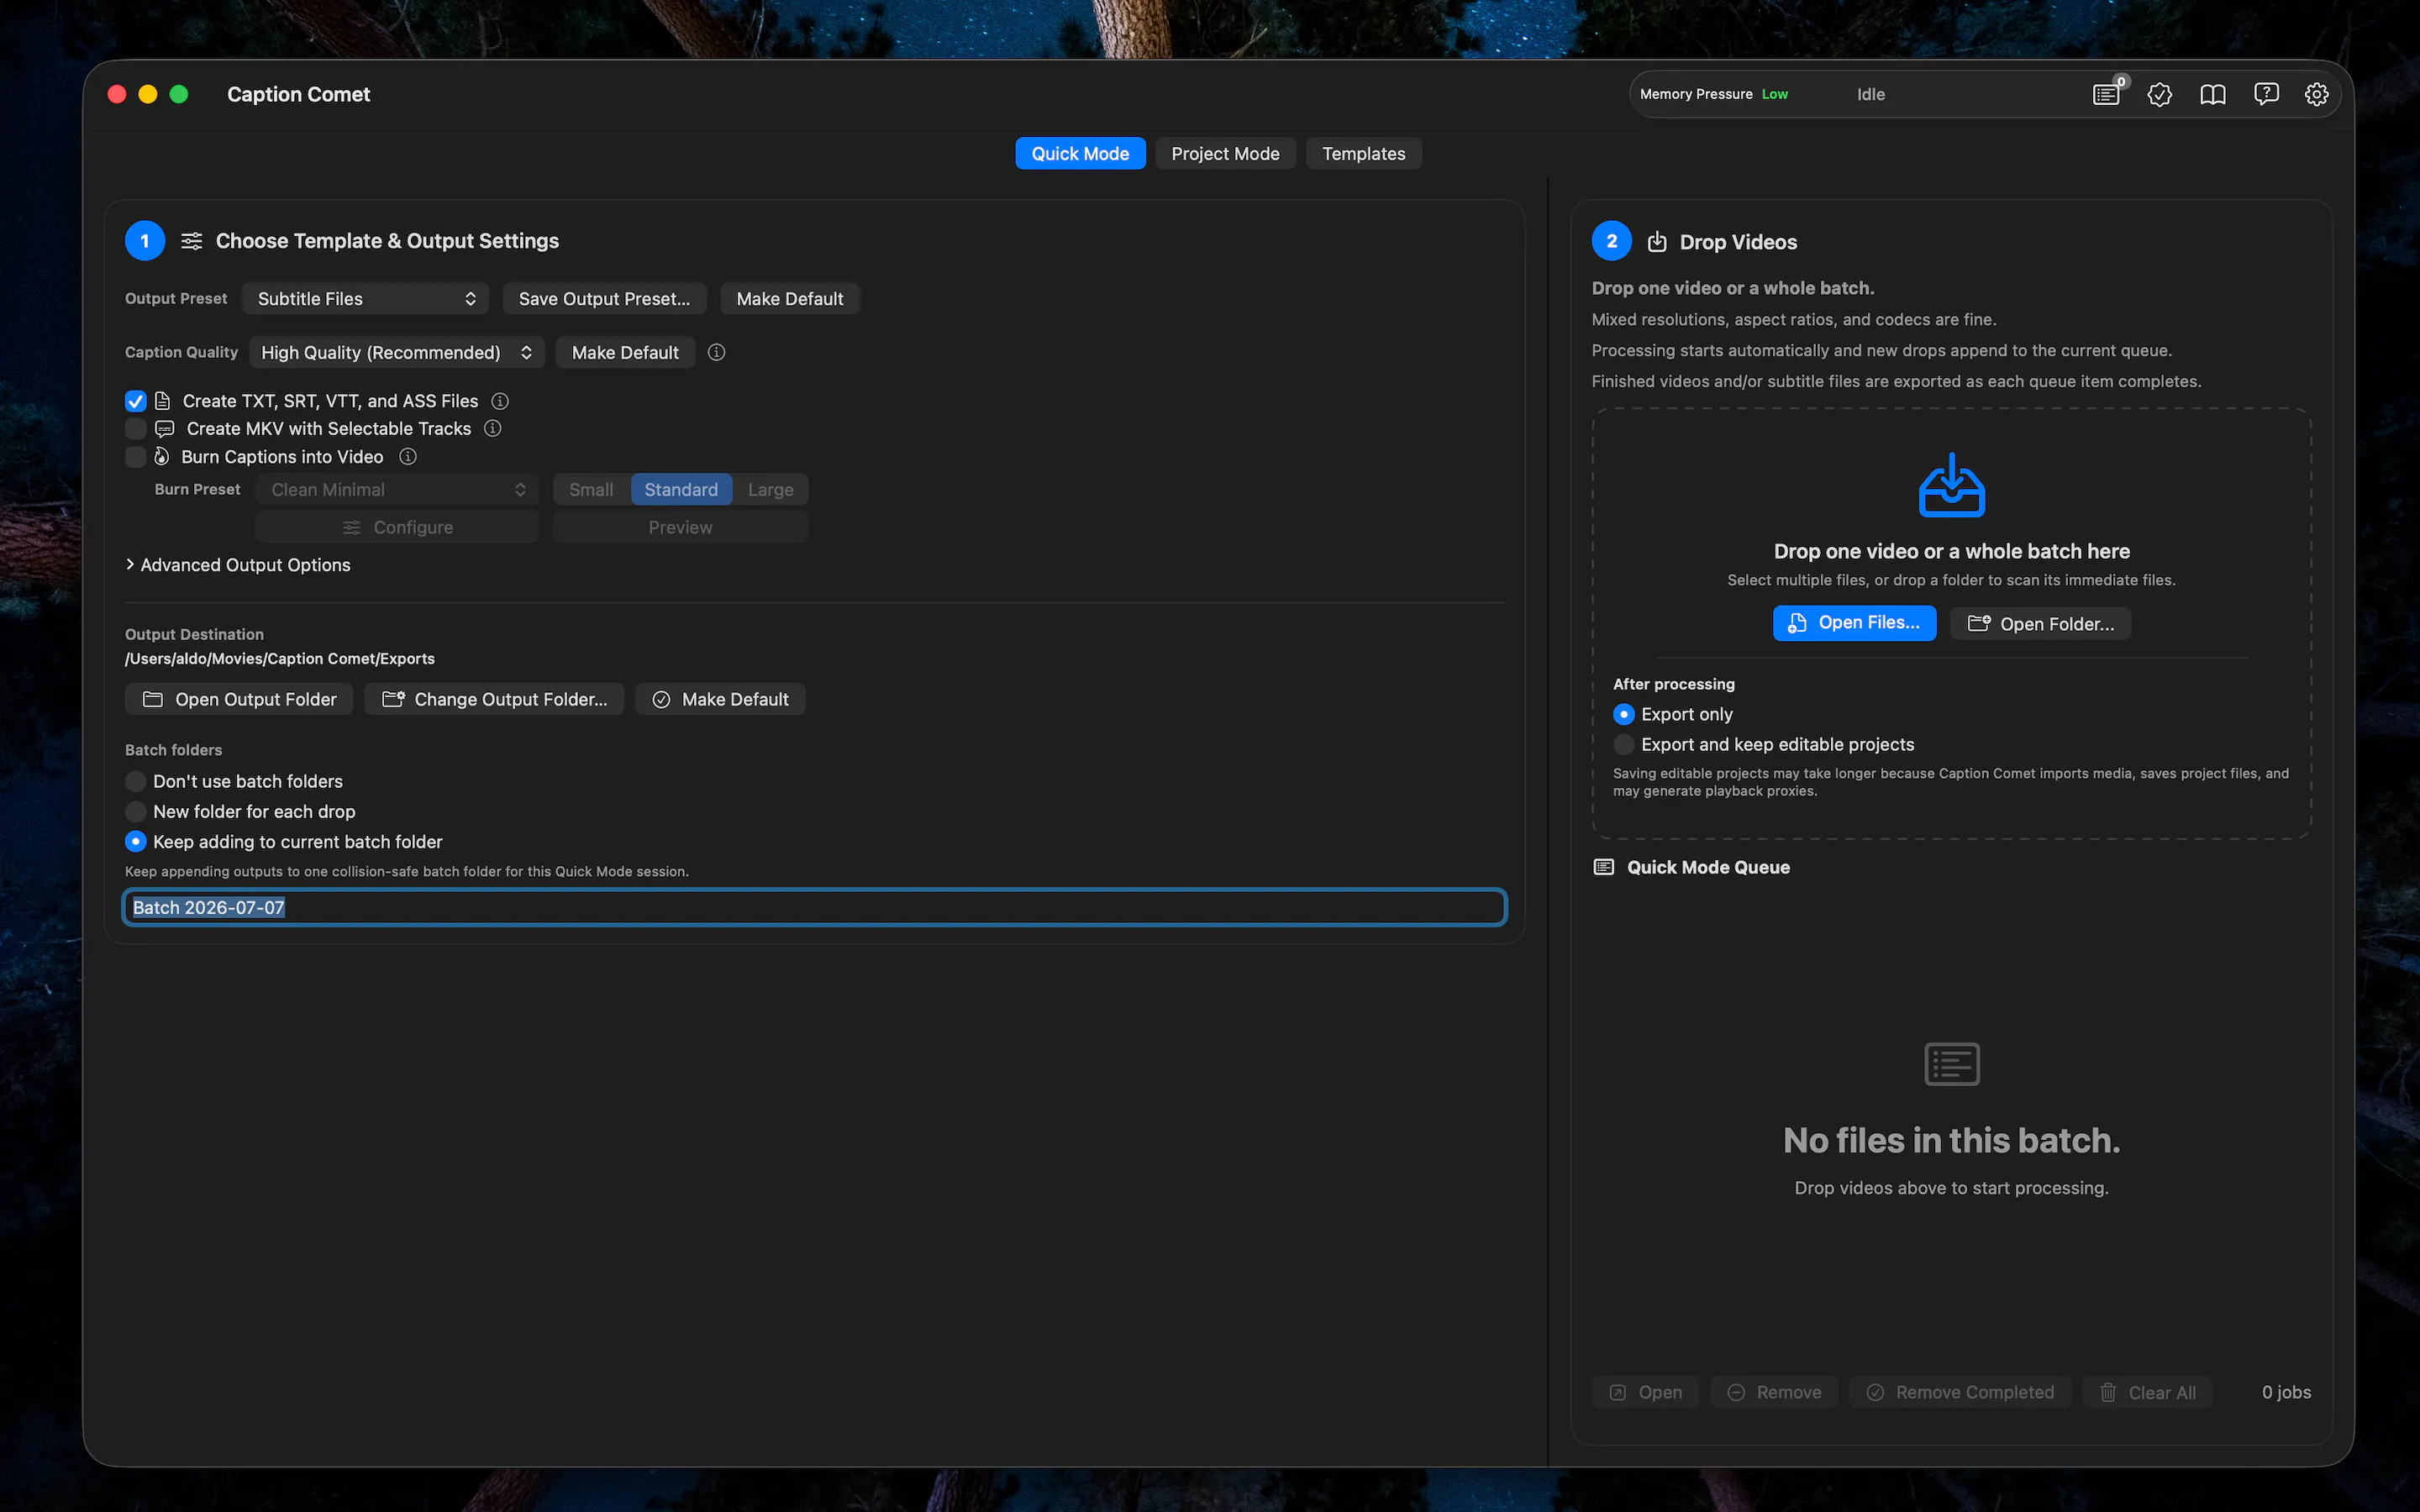Click the Idle status text
The height and width of the screenshot is (1512, 2420).
[1870, 94]
